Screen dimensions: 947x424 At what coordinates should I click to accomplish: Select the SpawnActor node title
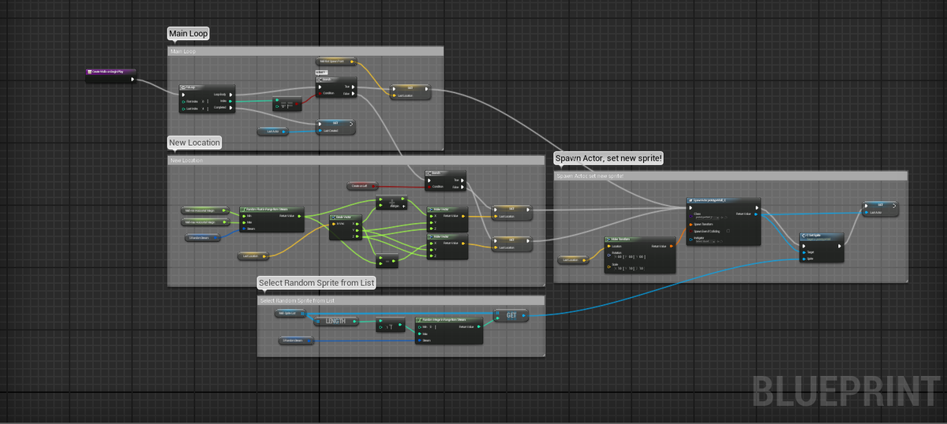point(709,200)
